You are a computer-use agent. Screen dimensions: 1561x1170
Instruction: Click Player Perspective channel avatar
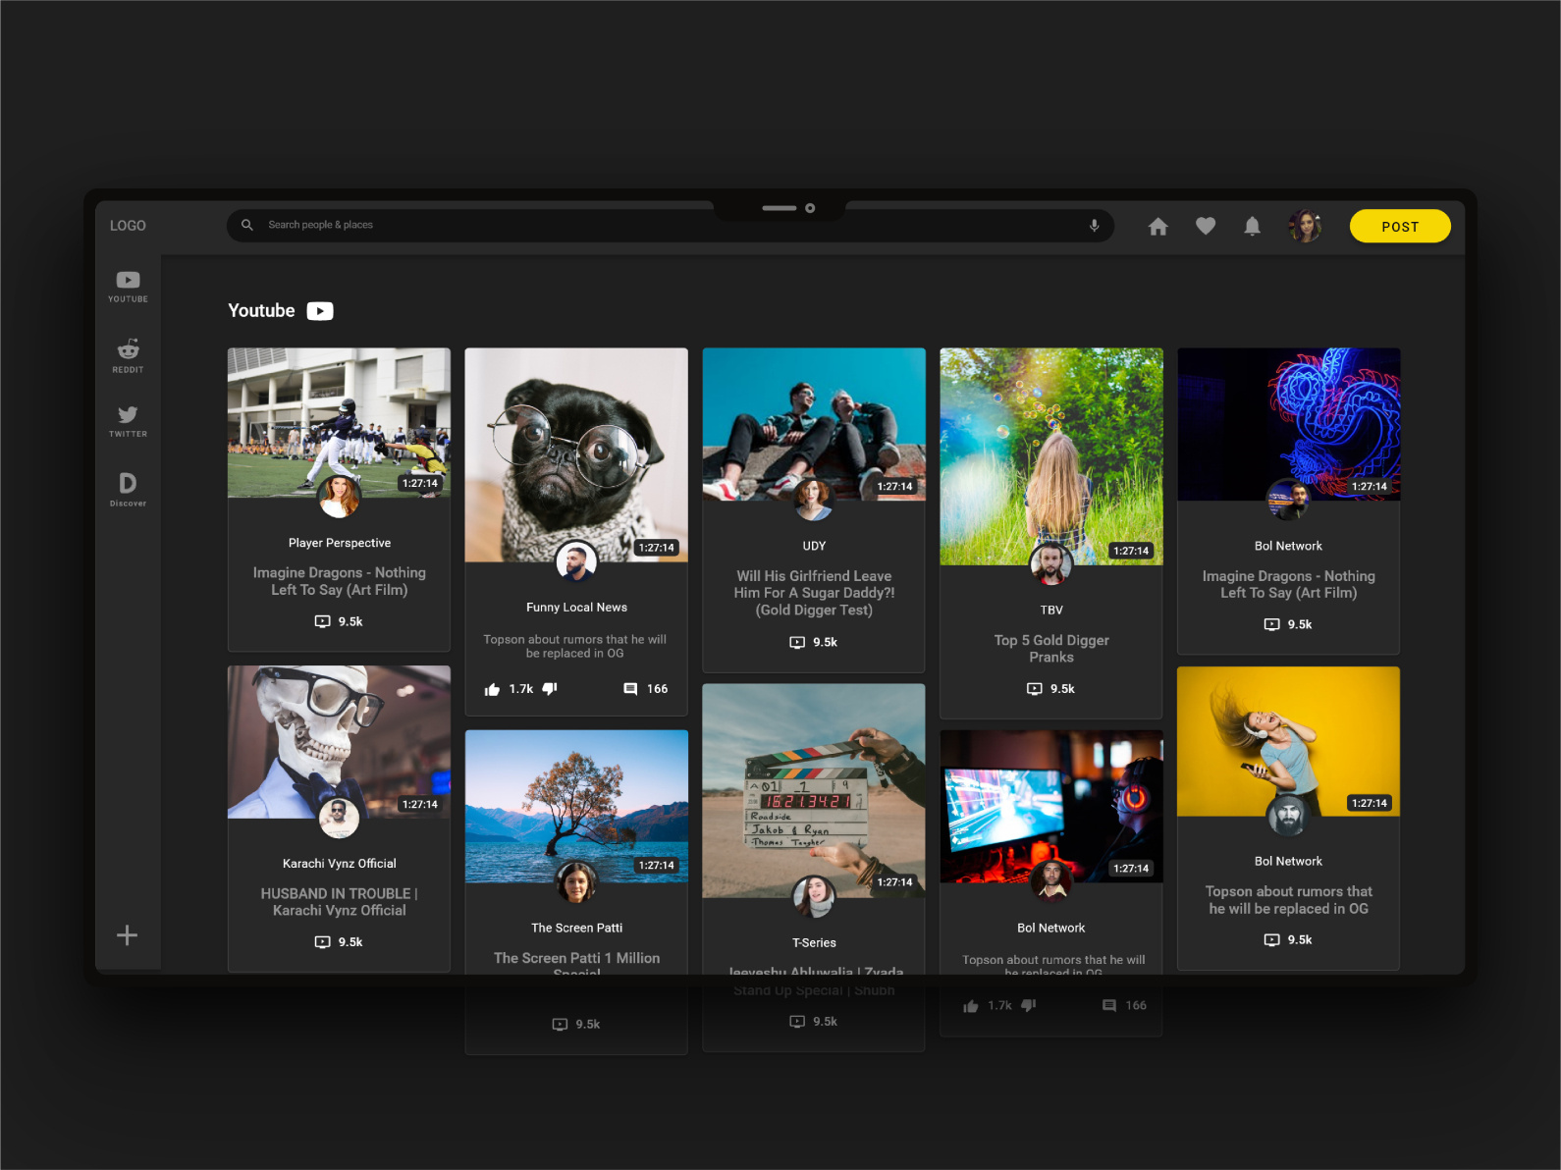point(339,497)
